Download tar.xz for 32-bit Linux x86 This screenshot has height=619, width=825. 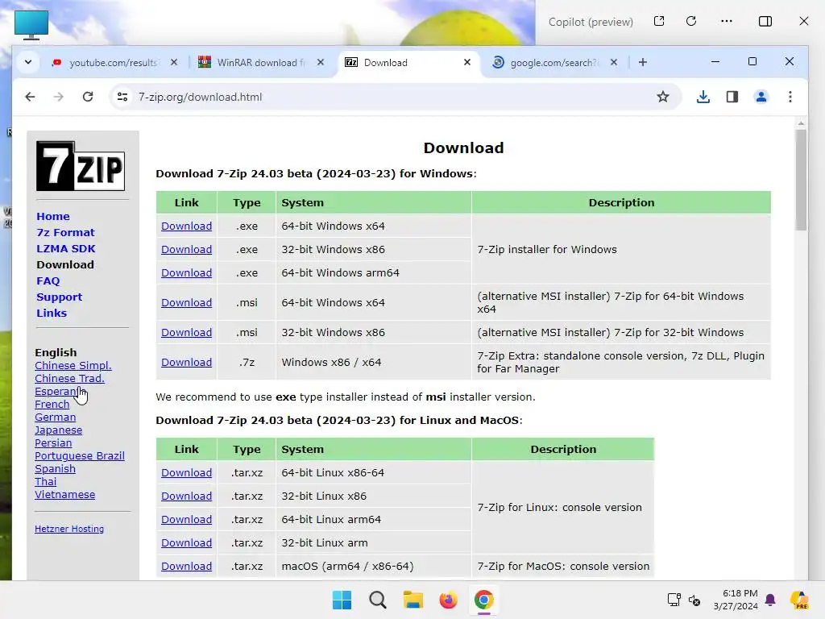tap(186, 496)
